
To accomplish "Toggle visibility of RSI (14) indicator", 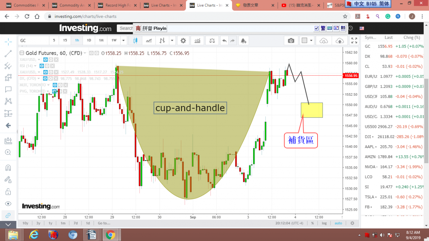I will coord(42,66).
